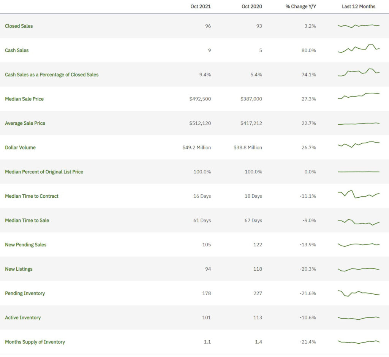Select the New Pending Sales trend line
This screenshot has height=357, width=389.
(358, 245)
